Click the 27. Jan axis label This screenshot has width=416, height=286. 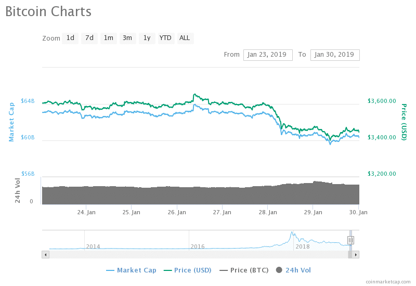pyautogui.click(x=222, y=212)
